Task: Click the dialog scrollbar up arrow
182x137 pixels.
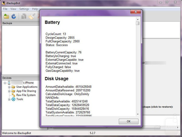Action: click(x=138, y=19)
